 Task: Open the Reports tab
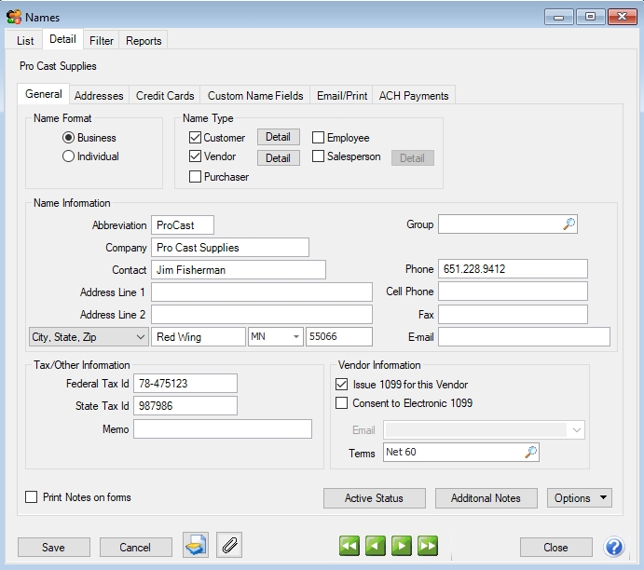(144, 41)
